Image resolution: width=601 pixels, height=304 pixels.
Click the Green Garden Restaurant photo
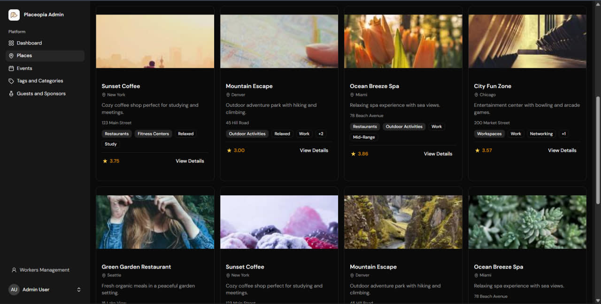155,222
